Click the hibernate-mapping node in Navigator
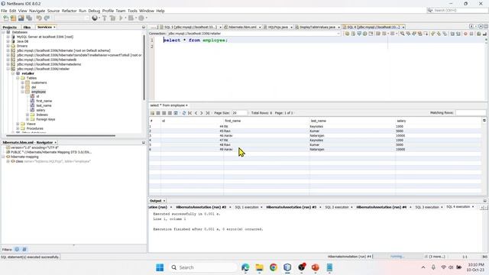Image resolution: width=489 pixels, height=275 pixels. pos(24,157)
